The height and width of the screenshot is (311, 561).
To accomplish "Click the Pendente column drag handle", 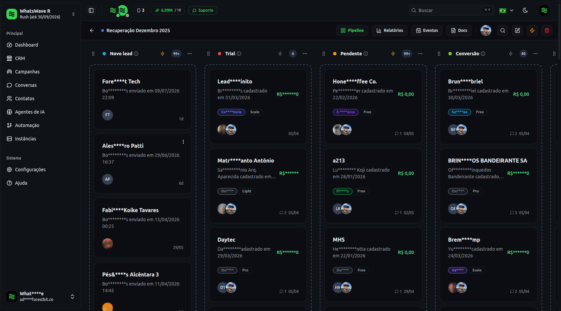I will (324, 54).
